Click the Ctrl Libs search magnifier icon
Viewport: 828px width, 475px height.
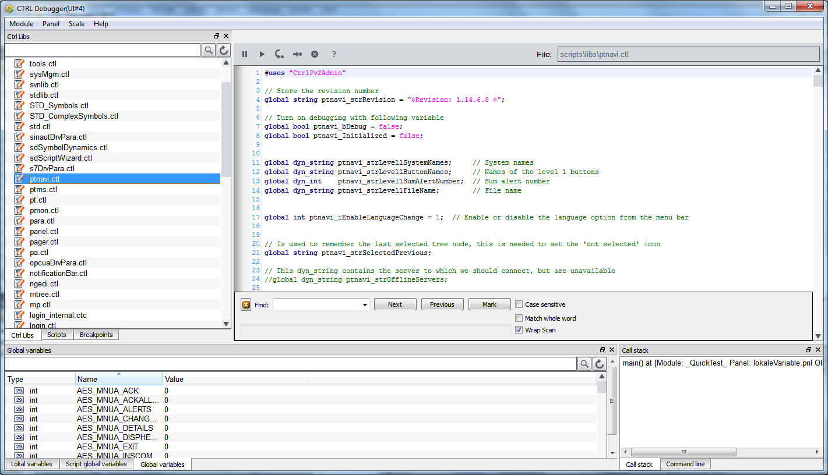[x=209, y=51]
